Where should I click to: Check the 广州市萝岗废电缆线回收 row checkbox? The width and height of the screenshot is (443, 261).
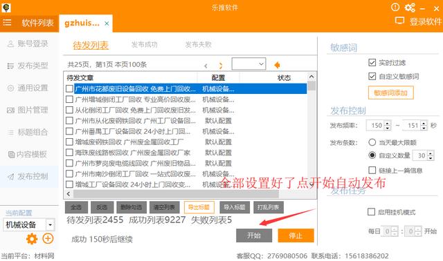pyautogui.click(x=69, y=163)
